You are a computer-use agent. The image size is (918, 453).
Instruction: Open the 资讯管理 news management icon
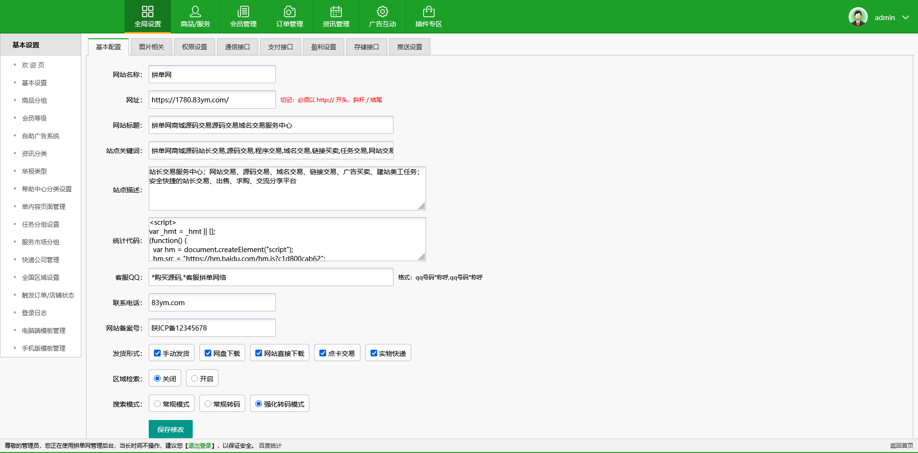click(336, 11)
